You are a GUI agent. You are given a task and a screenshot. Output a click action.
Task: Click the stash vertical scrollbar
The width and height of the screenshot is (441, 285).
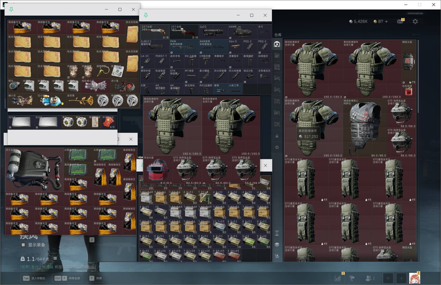click(418, 76)
